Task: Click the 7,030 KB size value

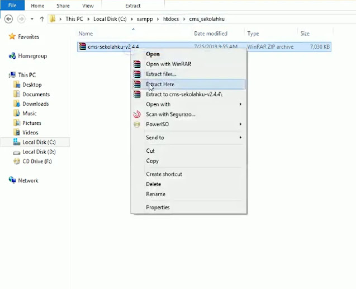Action: (x=320, y=46)
